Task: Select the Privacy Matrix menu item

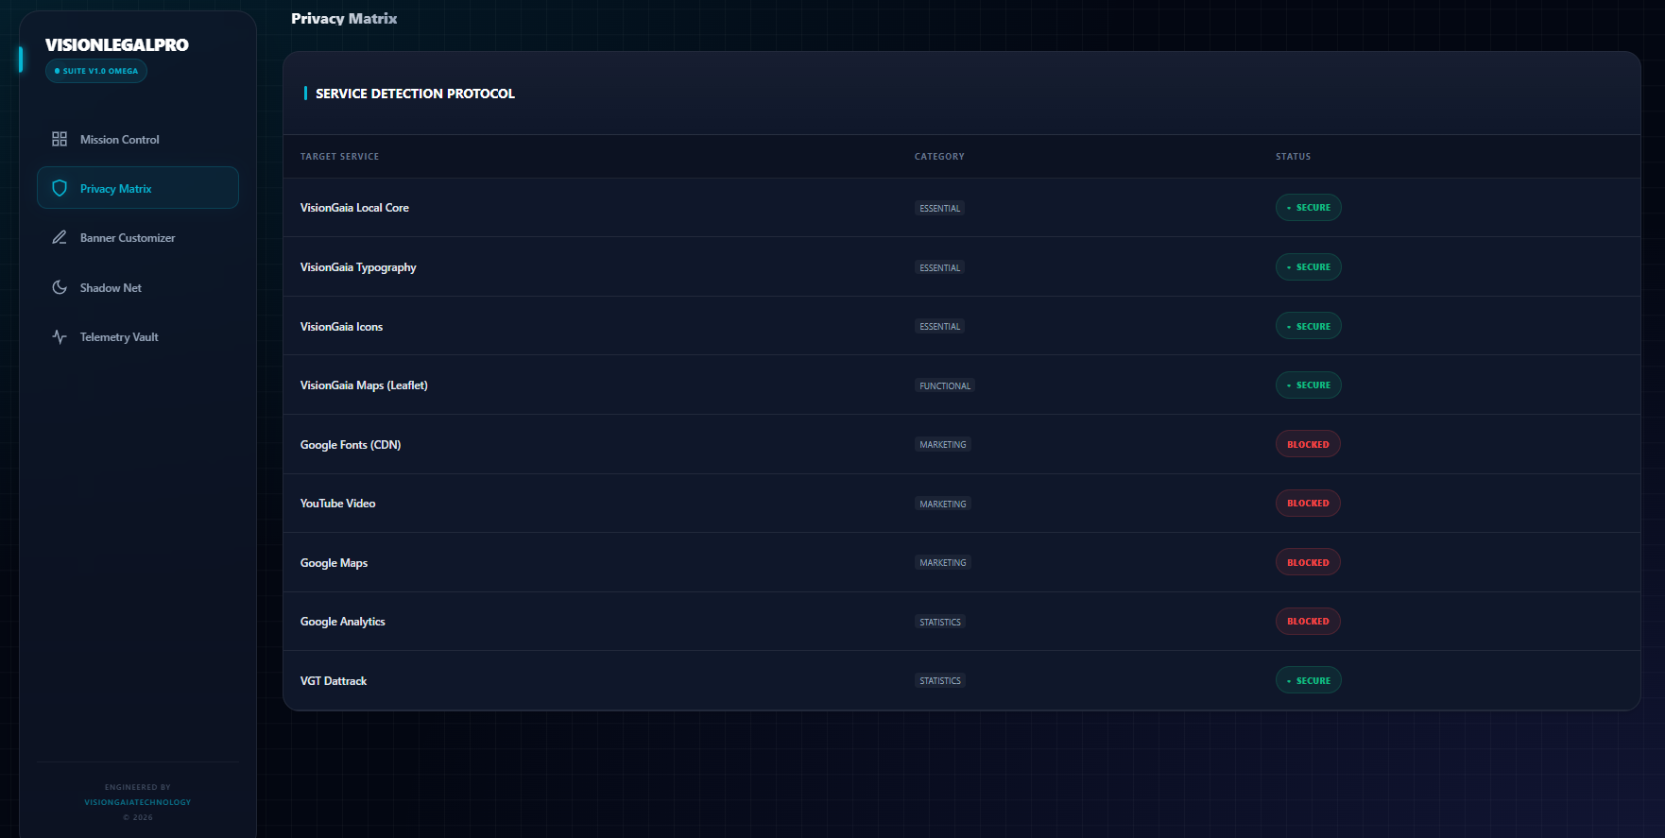Action: (138, 188)
